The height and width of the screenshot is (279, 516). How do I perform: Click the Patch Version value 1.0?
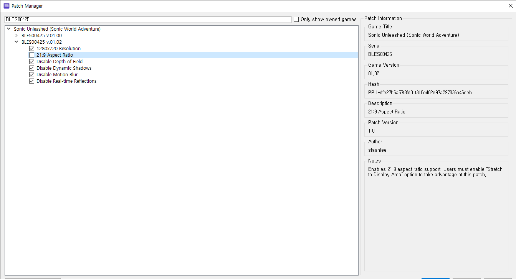pos(371,131)
